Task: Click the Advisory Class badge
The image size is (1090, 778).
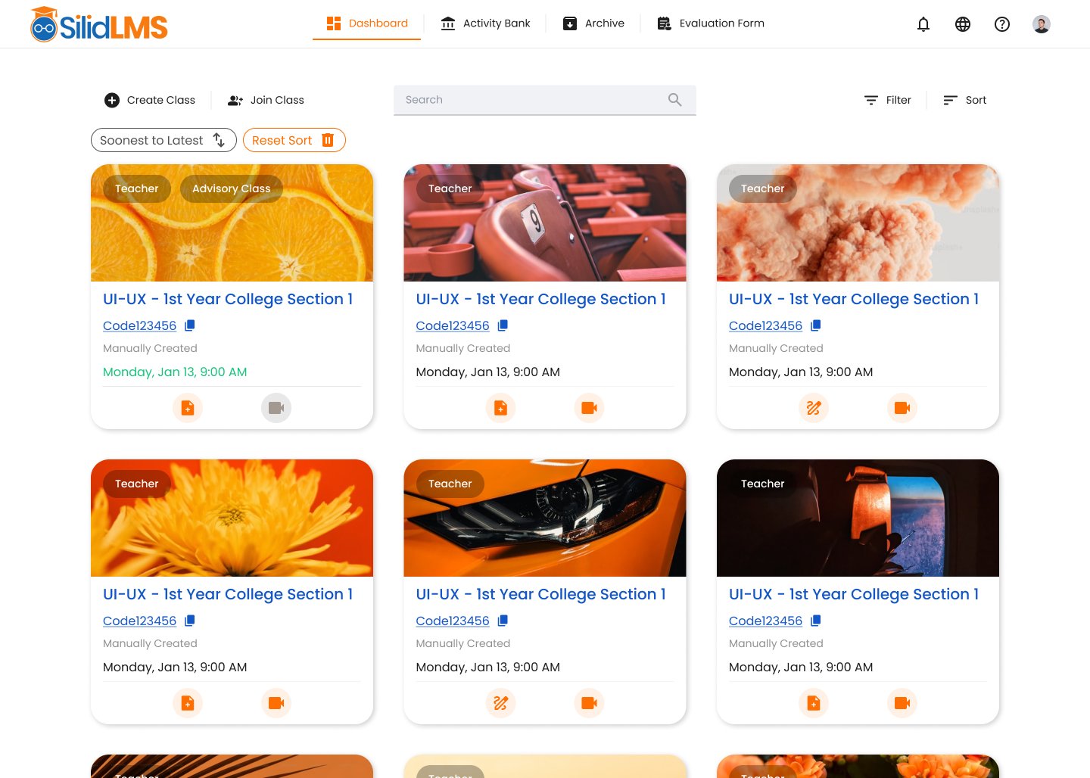Action: tap(232, 188)
